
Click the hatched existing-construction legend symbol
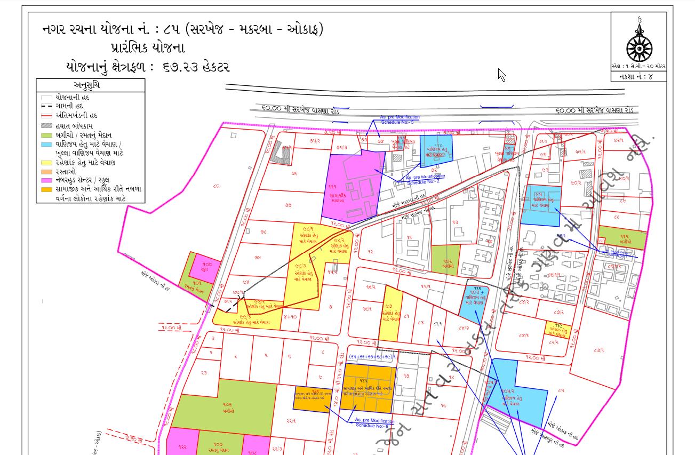[45, 125]
